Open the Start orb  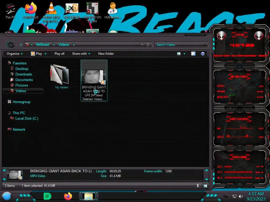[x=7, y=197]
